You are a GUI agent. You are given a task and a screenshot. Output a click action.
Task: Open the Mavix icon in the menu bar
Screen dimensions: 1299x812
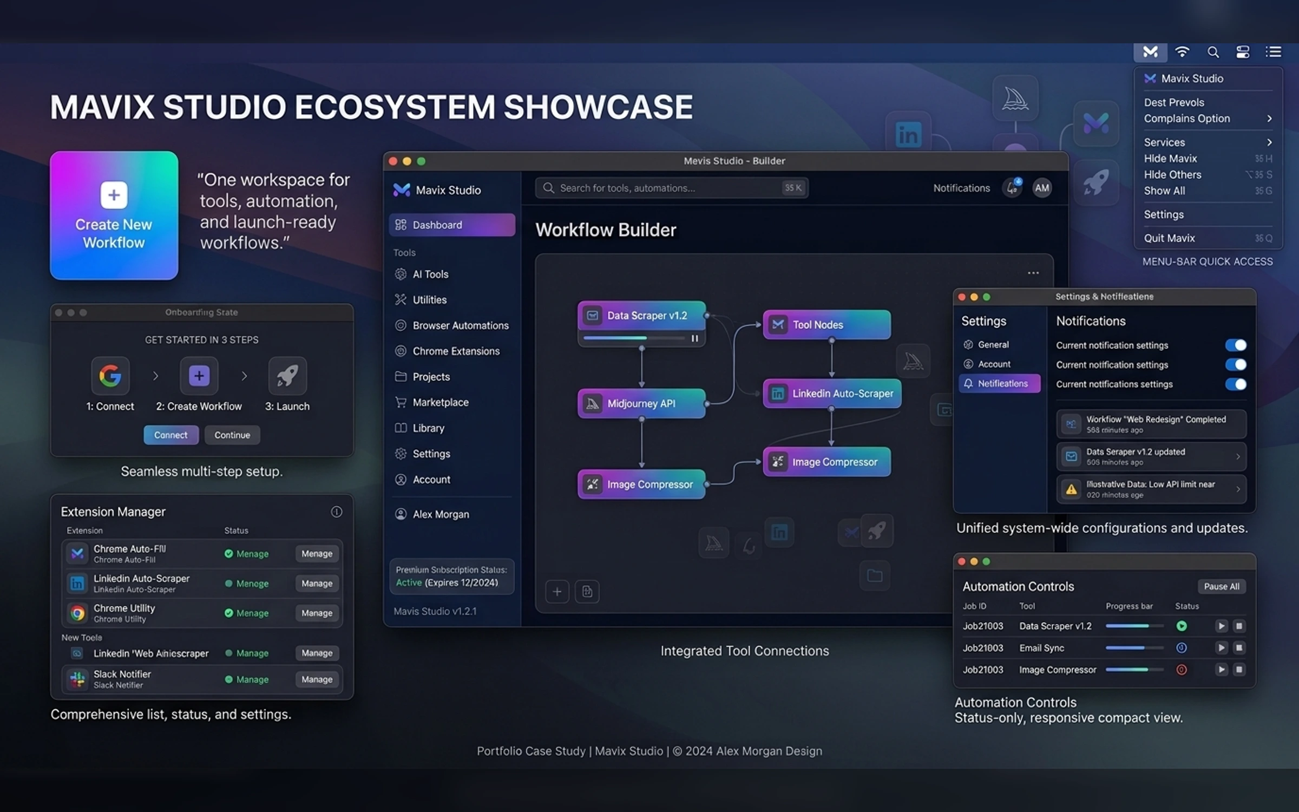pyautogui.click(x=1150, y=52)
